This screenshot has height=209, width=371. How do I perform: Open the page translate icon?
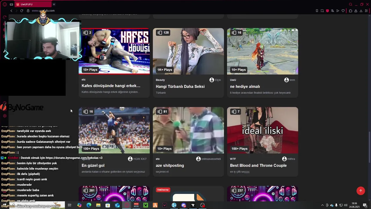pos(332,11)
